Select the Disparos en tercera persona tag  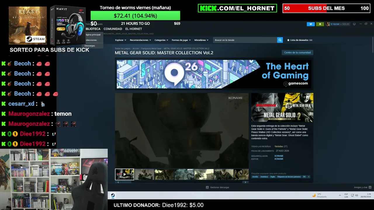point(289,177)
